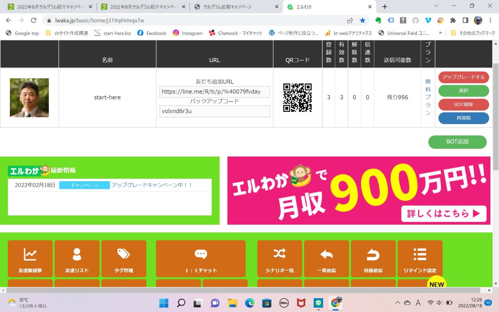Switch to the first 2022年8月サルグラム tab
499x312 pixels.
[x=49, y=7]
